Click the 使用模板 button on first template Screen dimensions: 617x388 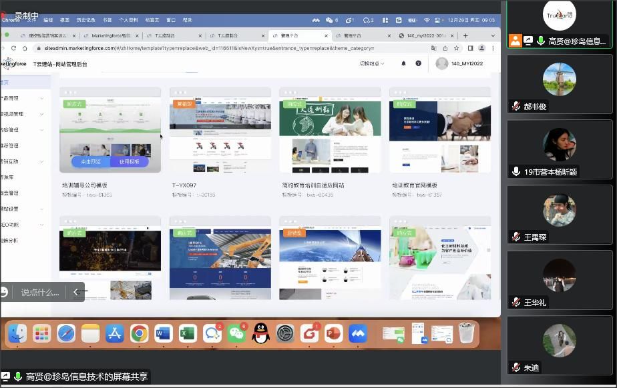click(x=130, y=161)
